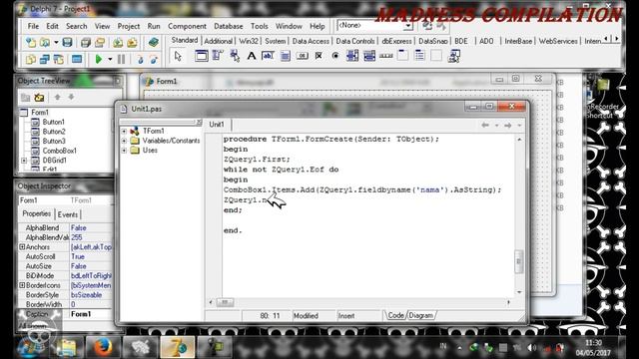This screenshot has width=639, height=359.
Task: Expand the Variables/Constants folder node
Action: (124, 141)
